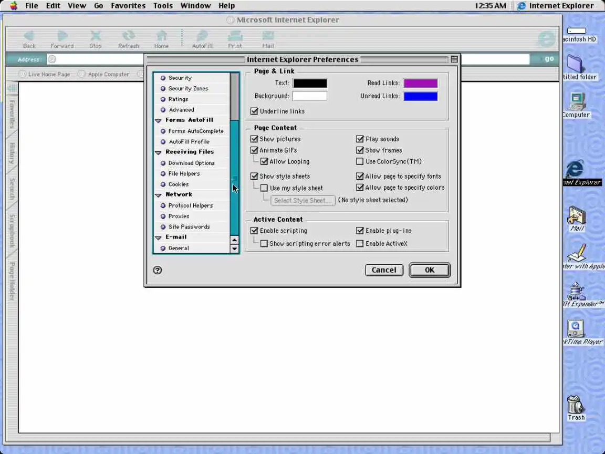Viewport: 605px width, 454px height.
Task: Click the Internet Explorer e logo throbber
Action: (x=547, y=38)
